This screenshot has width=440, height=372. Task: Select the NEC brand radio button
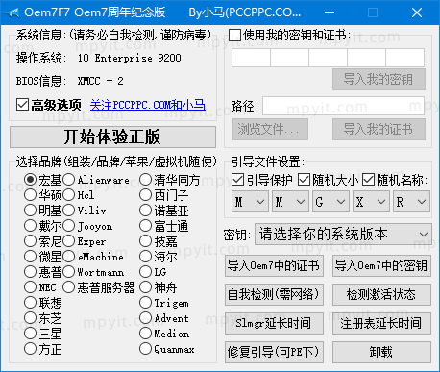point(30,287)
